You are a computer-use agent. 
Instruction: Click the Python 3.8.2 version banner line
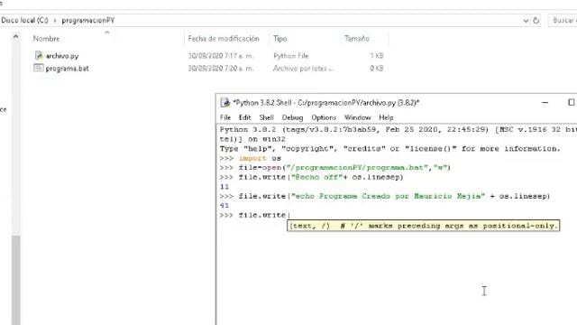398,130
